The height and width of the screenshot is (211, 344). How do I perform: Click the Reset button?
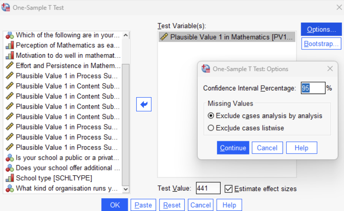(172, 205)
